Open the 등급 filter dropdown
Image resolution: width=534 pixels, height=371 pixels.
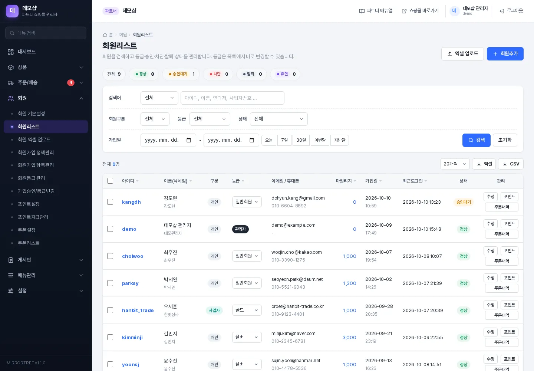[210, 119]
